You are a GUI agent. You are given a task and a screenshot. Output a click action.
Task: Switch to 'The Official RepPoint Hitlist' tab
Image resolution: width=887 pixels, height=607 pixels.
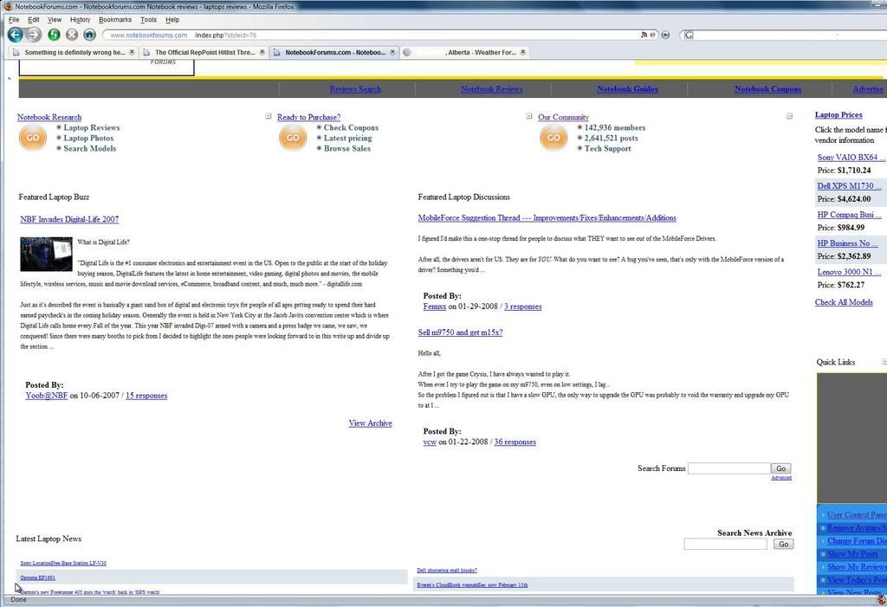coord(204,52)
